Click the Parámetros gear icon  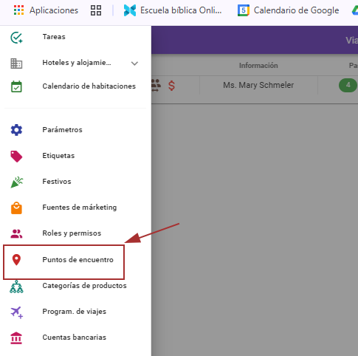16,130
